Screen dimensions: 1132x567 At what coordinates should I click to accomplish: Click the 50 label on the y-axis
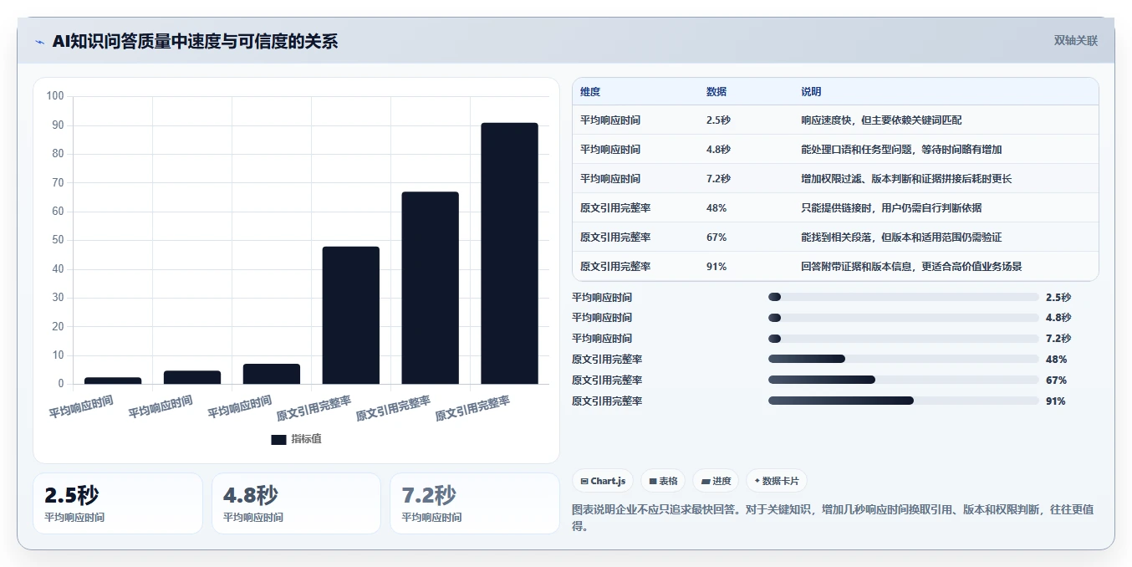tap(58, 240)
